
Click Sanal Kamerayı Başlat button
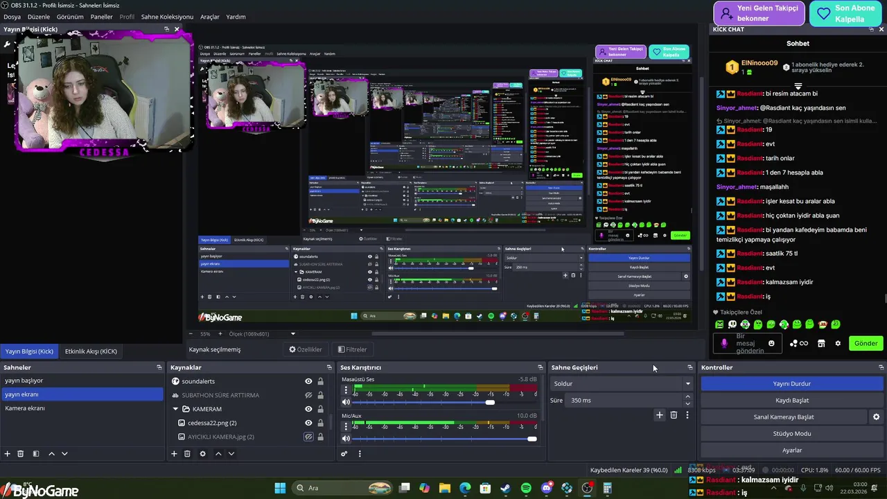[x=784, y=417]
